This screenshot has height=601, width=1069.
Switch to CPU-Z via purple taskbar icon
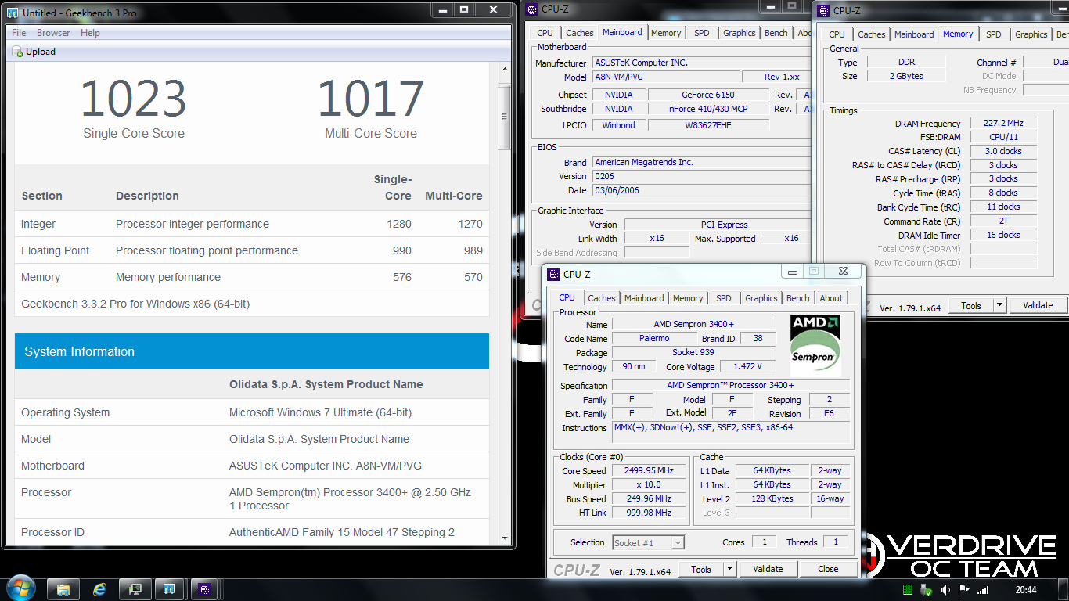(205, 588)
